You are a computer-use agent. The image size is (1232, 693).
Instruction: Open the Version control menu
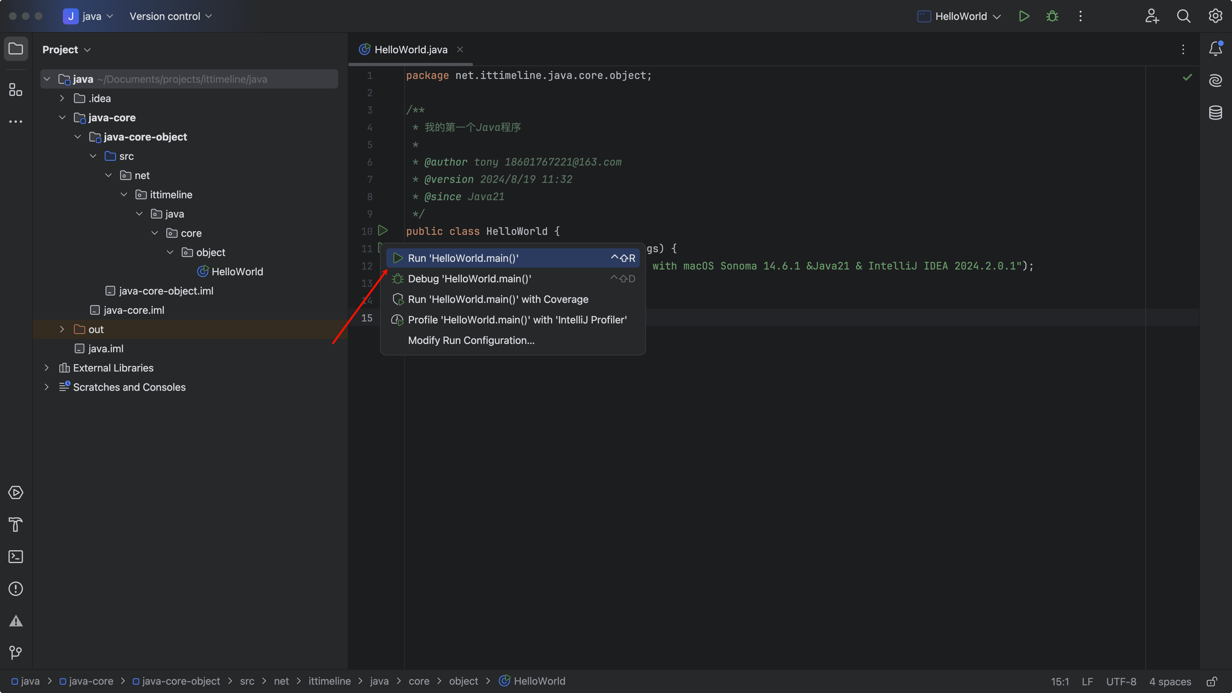click(x=170, y=16)
